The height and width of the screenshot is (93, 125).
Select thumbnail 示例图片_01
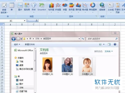point(47,66)
